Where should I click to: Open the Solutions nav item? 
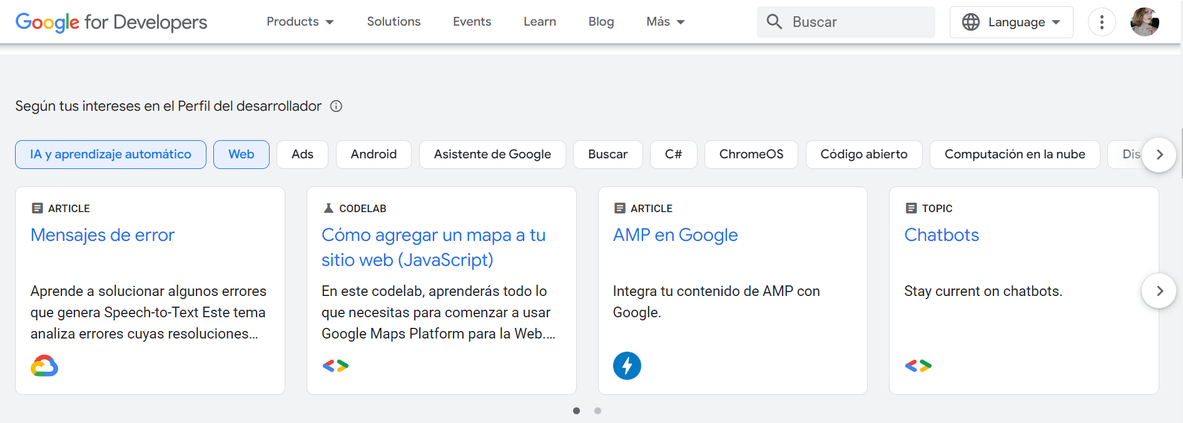click(x=393, y=22)
